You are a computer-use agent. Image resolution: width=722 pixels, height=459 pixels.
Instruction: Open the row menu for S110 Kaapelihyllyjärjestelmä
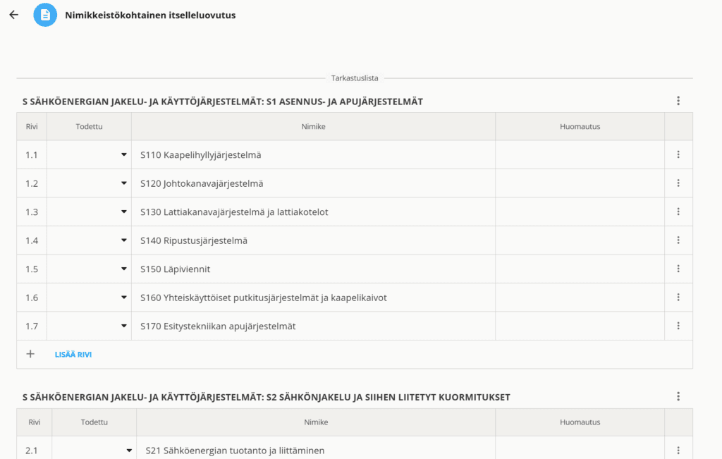(678, 154)
